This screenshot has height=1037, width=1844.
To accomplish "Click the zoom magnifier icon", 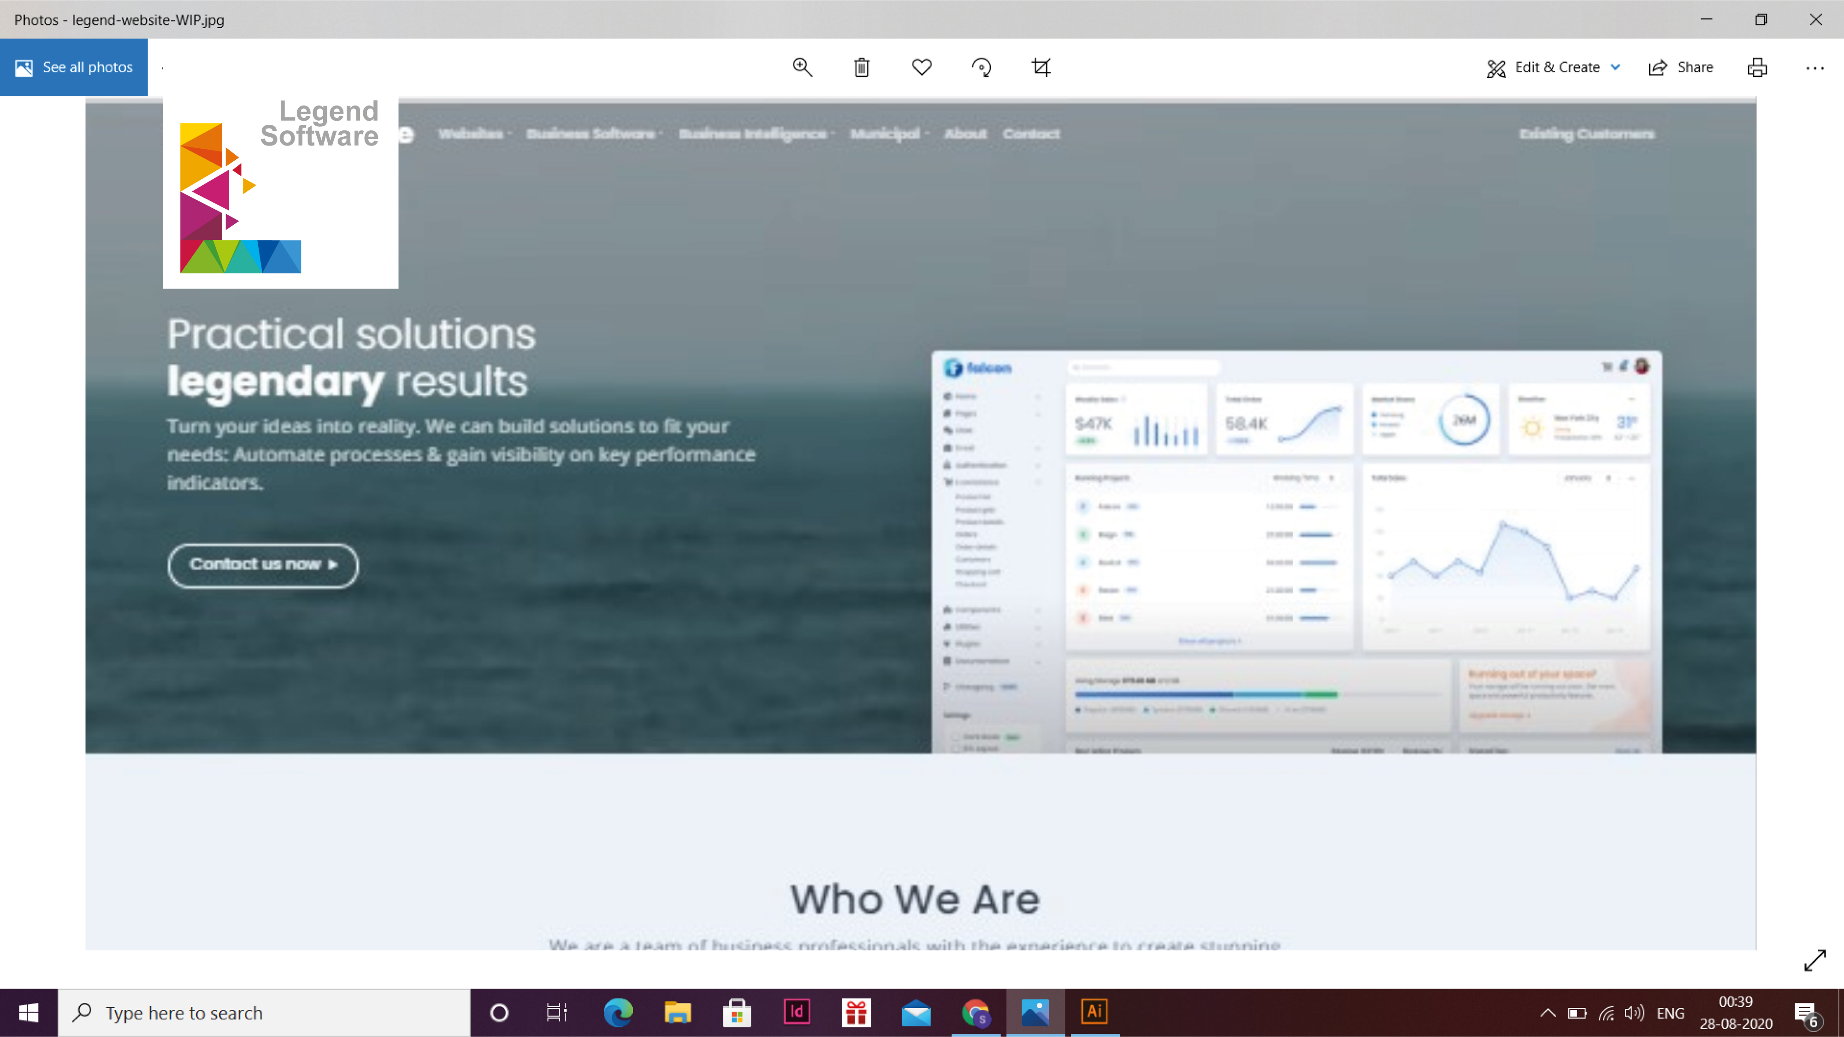I will 803,67.
